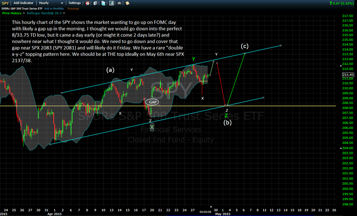Click the 211.41 current price label
This screenshot has width=357, height=216.
(x=348, y=75)
